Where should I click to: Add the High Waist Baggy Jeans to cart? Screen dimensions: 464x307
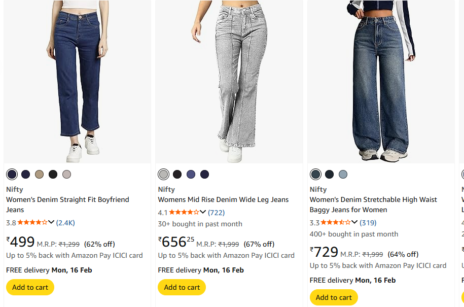point(334,297)
